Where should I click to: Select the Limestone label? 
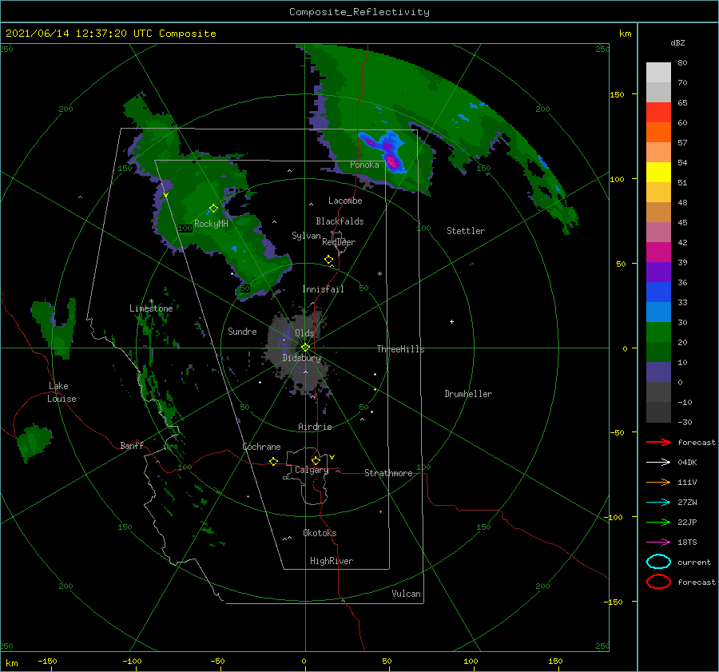coord(151,308)
